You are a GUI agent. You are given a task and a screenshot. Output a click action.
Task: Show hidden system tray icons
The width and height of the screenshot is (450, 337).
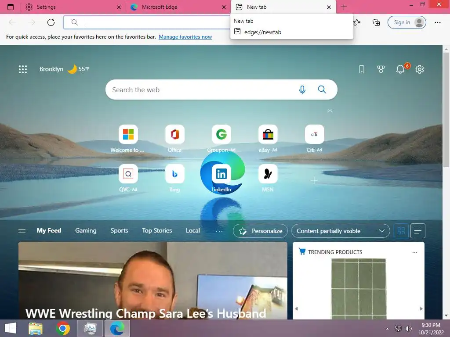[x=388, y=329]
